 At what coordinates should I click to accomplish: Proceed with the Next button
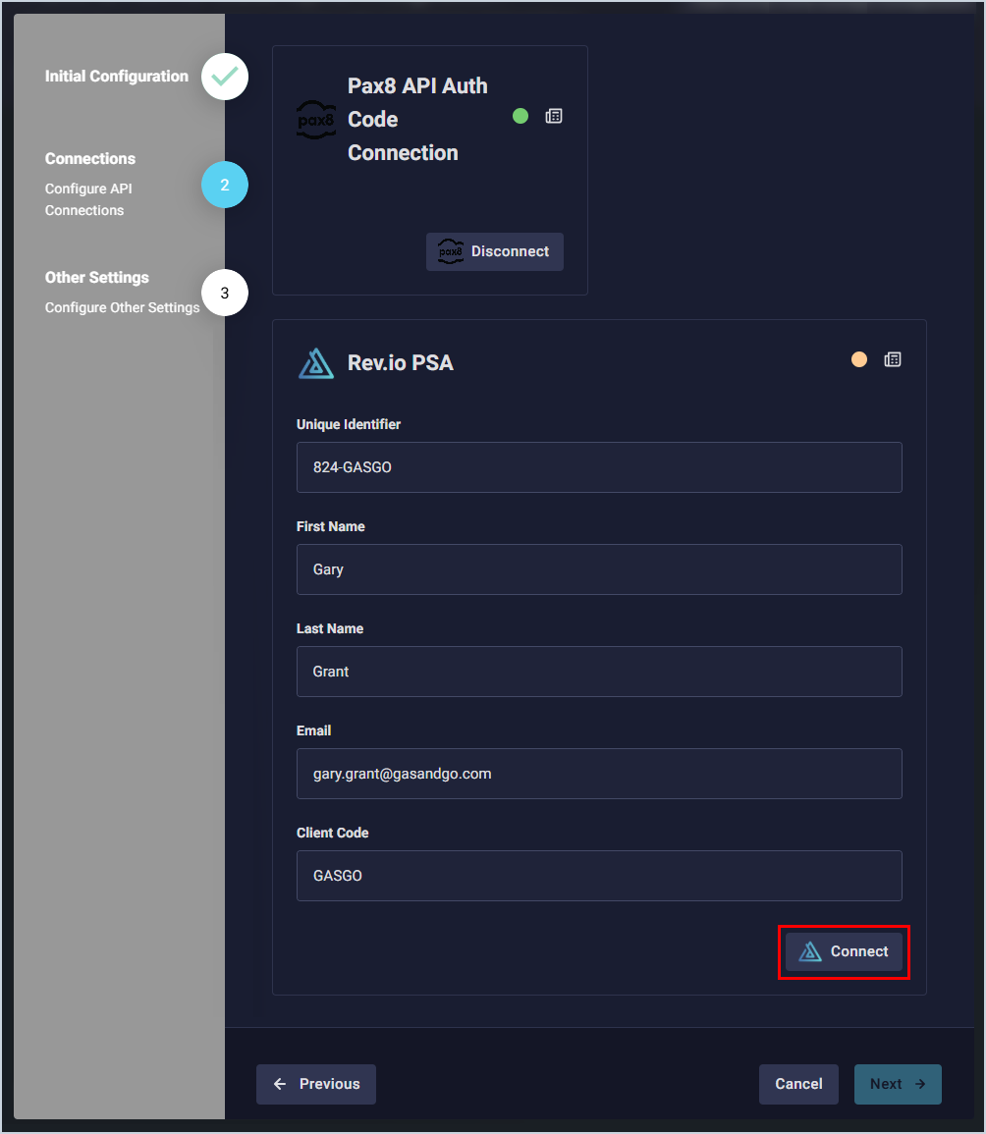[x=898, y=1084]
